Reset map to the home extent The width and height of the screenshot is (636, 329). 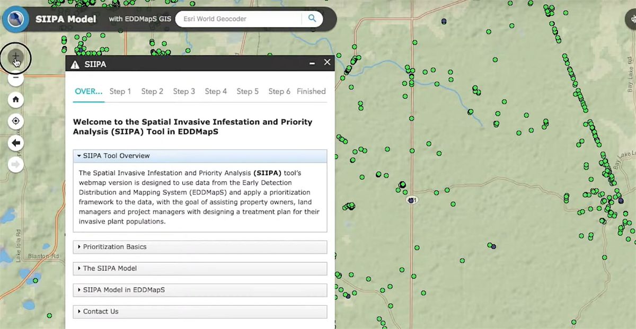pos(16,100)
